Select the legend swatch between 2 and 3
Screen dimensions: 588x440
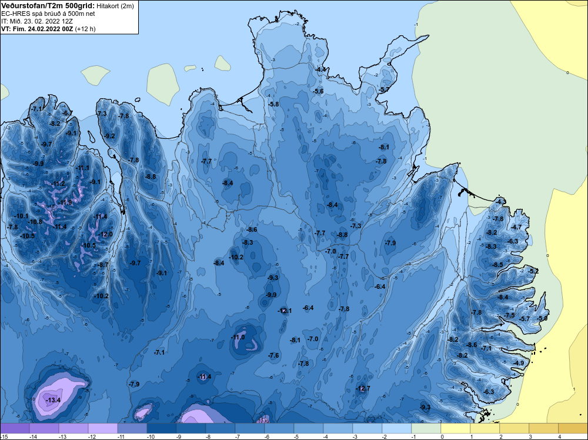[x=514, y=428]
